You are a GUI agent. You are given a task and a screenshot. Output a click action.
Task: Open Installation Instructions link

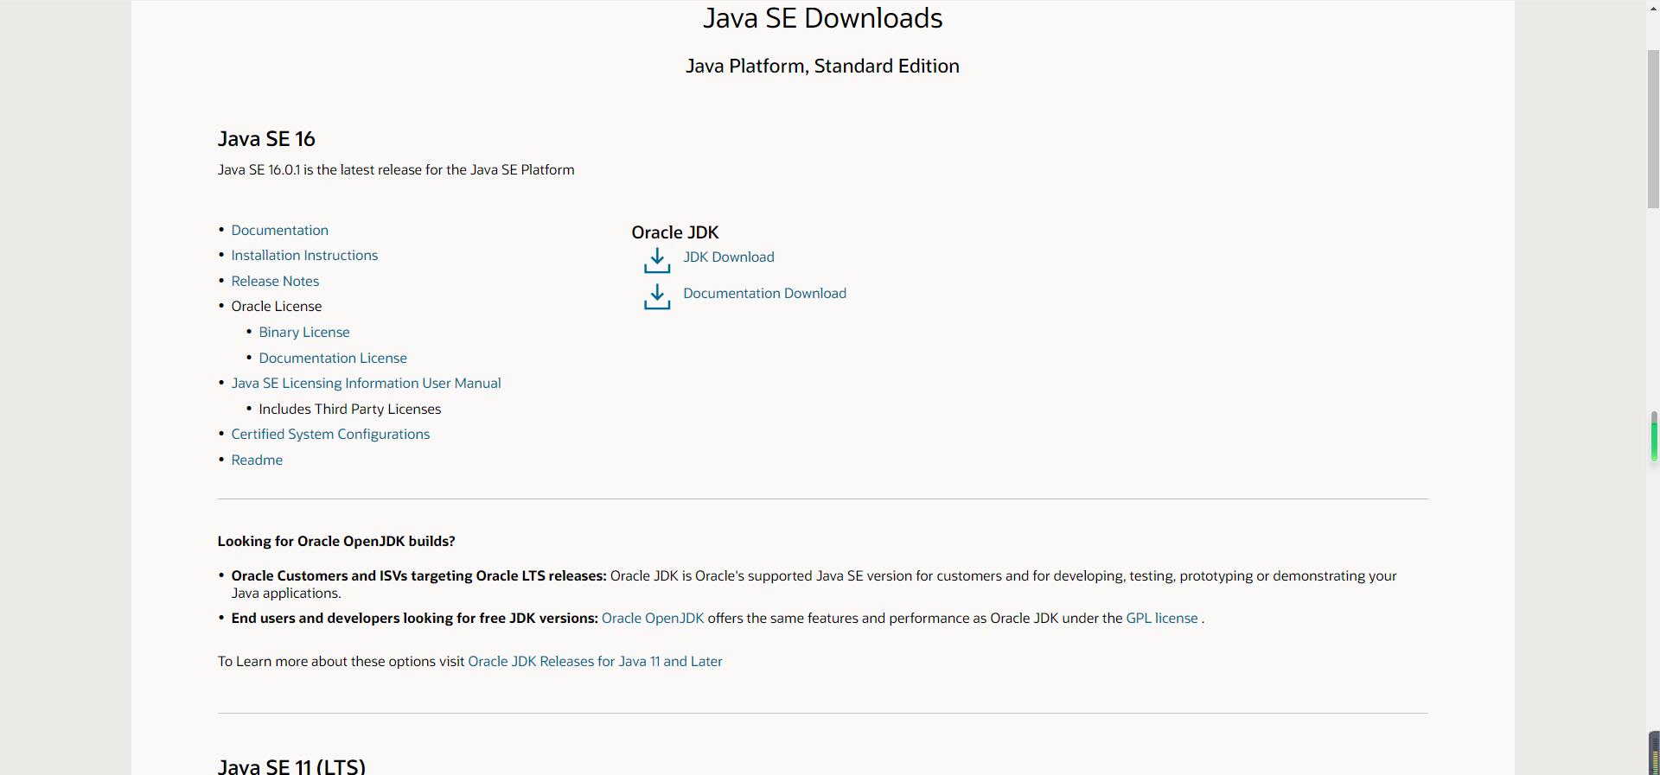[304, 255]
